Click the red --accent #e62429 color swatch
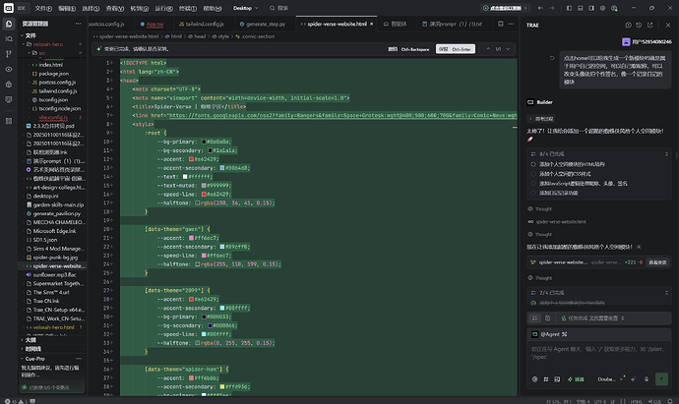Image resolution: width=679 pixels, height=404 pixels. tap(191, 159)
